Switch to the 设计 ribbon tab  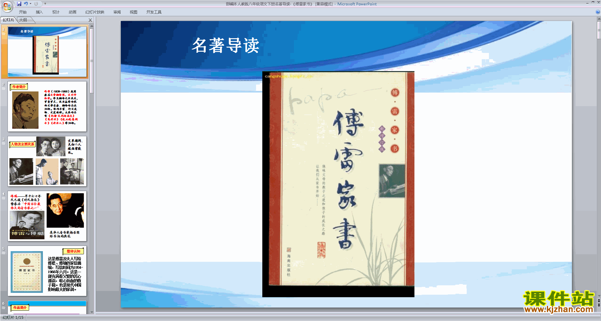click(x=56, y=12)
